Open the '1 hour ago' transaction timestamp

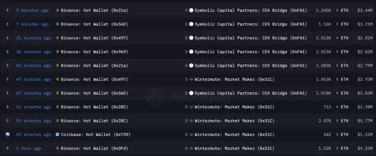(x=29, y=148)
